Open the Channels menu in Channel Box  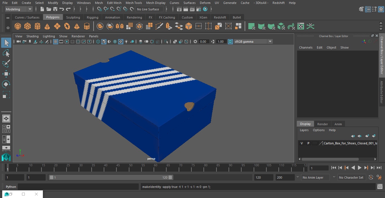[x=306, y=47]
